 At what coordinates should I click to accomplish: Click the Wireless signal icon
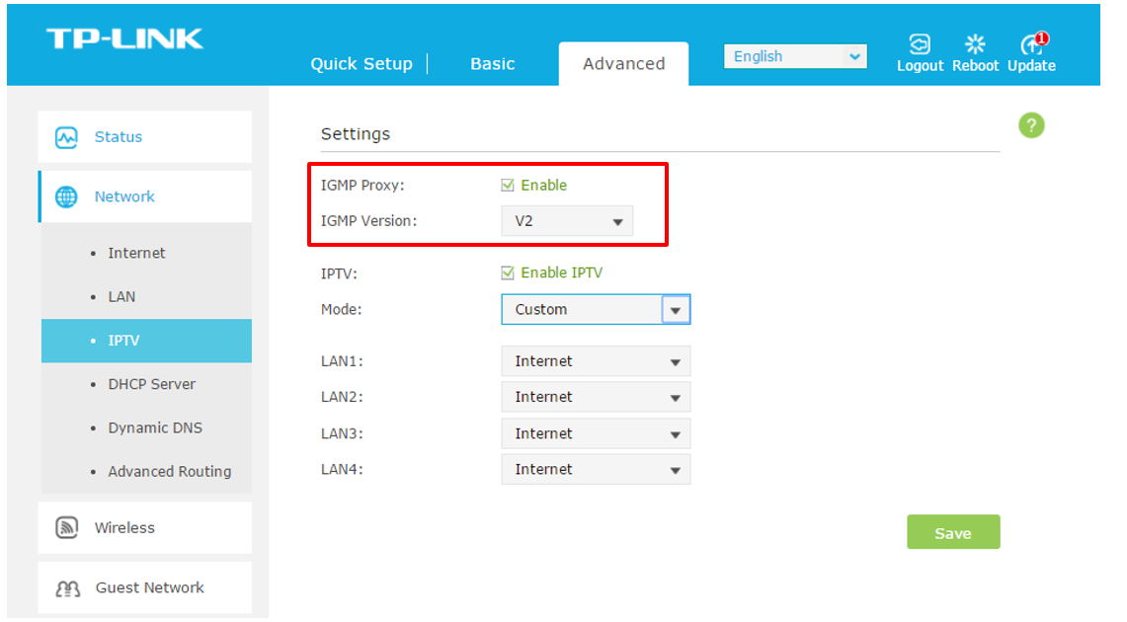click(x=65, y=527)
